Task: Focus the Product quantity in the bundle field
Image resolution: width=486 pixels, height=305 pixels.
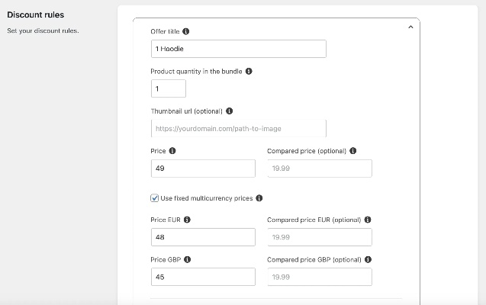Action: 169,88
